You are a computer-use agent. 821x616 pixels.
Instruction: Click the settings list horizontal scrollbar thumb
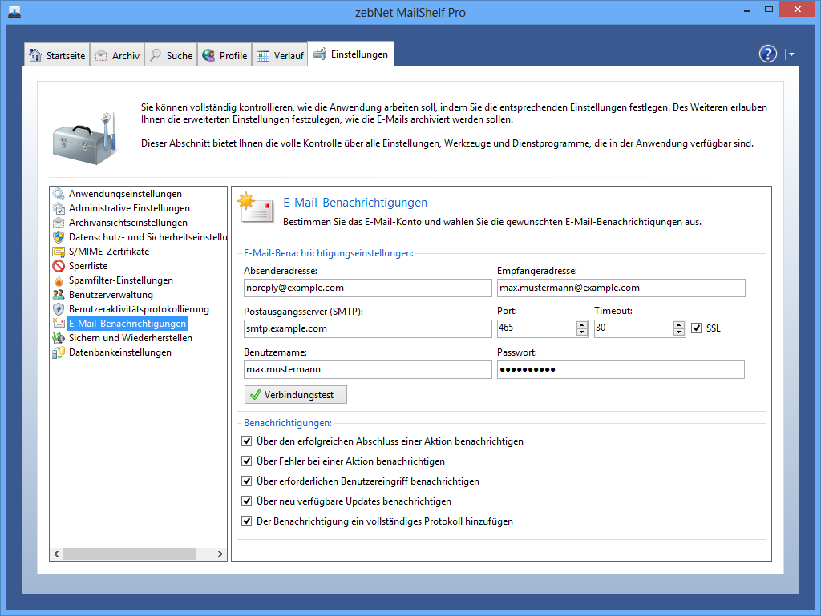click(129, 554)
